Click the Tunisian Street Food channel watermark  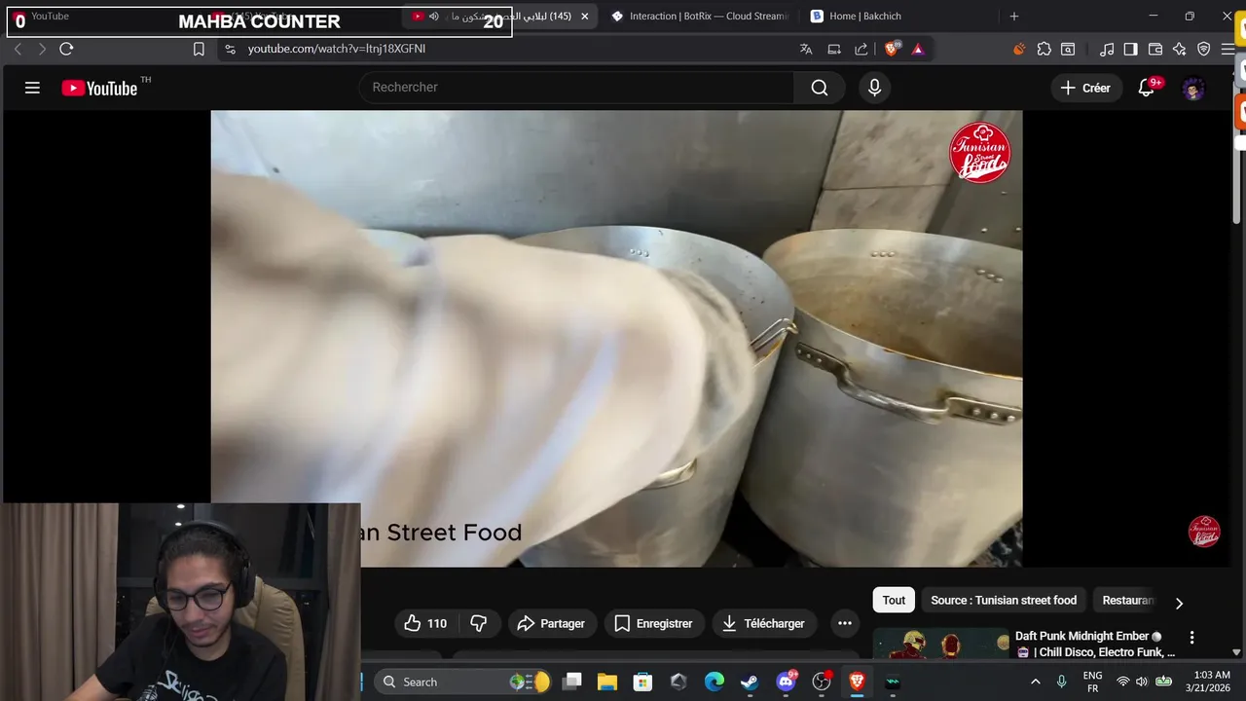[1204, 532]
